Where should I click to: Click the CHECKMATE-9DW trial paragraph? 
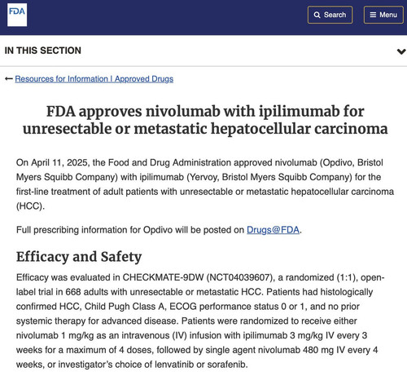[200, 321]
